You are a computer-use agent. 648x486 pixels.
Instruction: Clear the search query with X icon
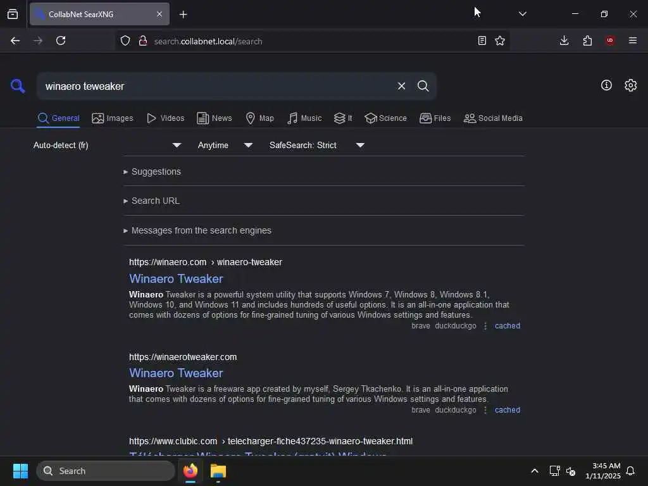[x=401, y=86]
